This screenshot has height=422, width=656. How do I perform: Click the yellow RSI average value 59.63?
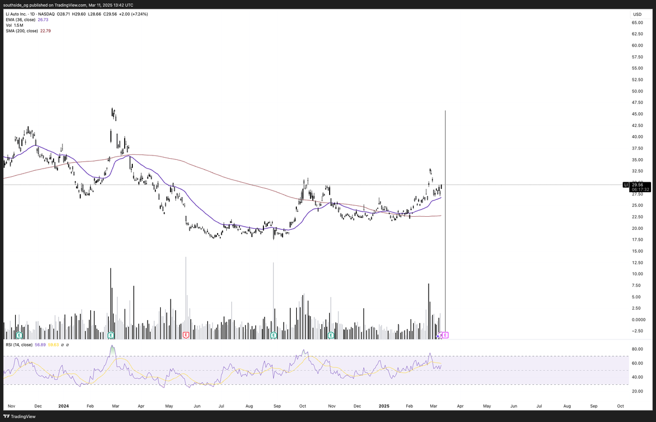(54, 345)
